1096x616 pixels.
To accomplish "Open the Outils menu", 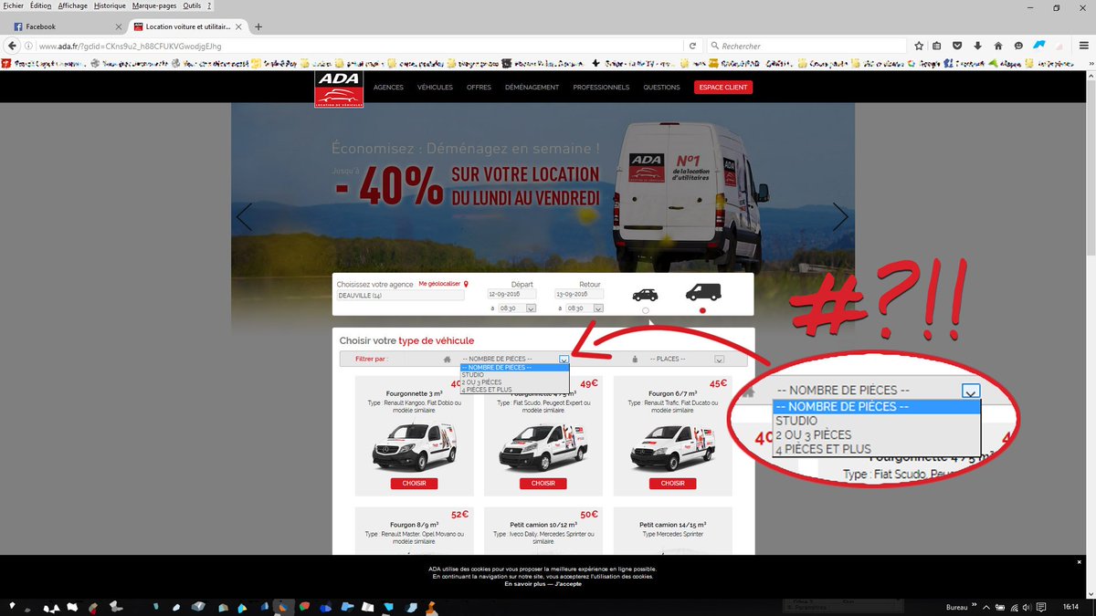I will point(191,5).
